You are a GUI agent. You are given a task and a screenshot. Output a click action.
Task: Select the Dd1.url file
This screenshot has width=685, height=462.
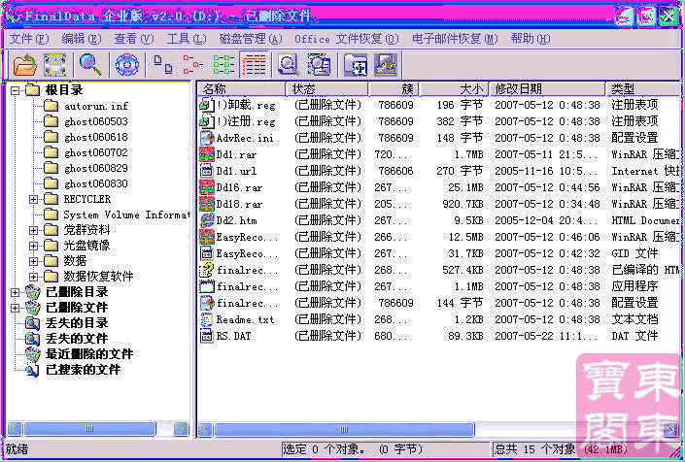point(236,171)
